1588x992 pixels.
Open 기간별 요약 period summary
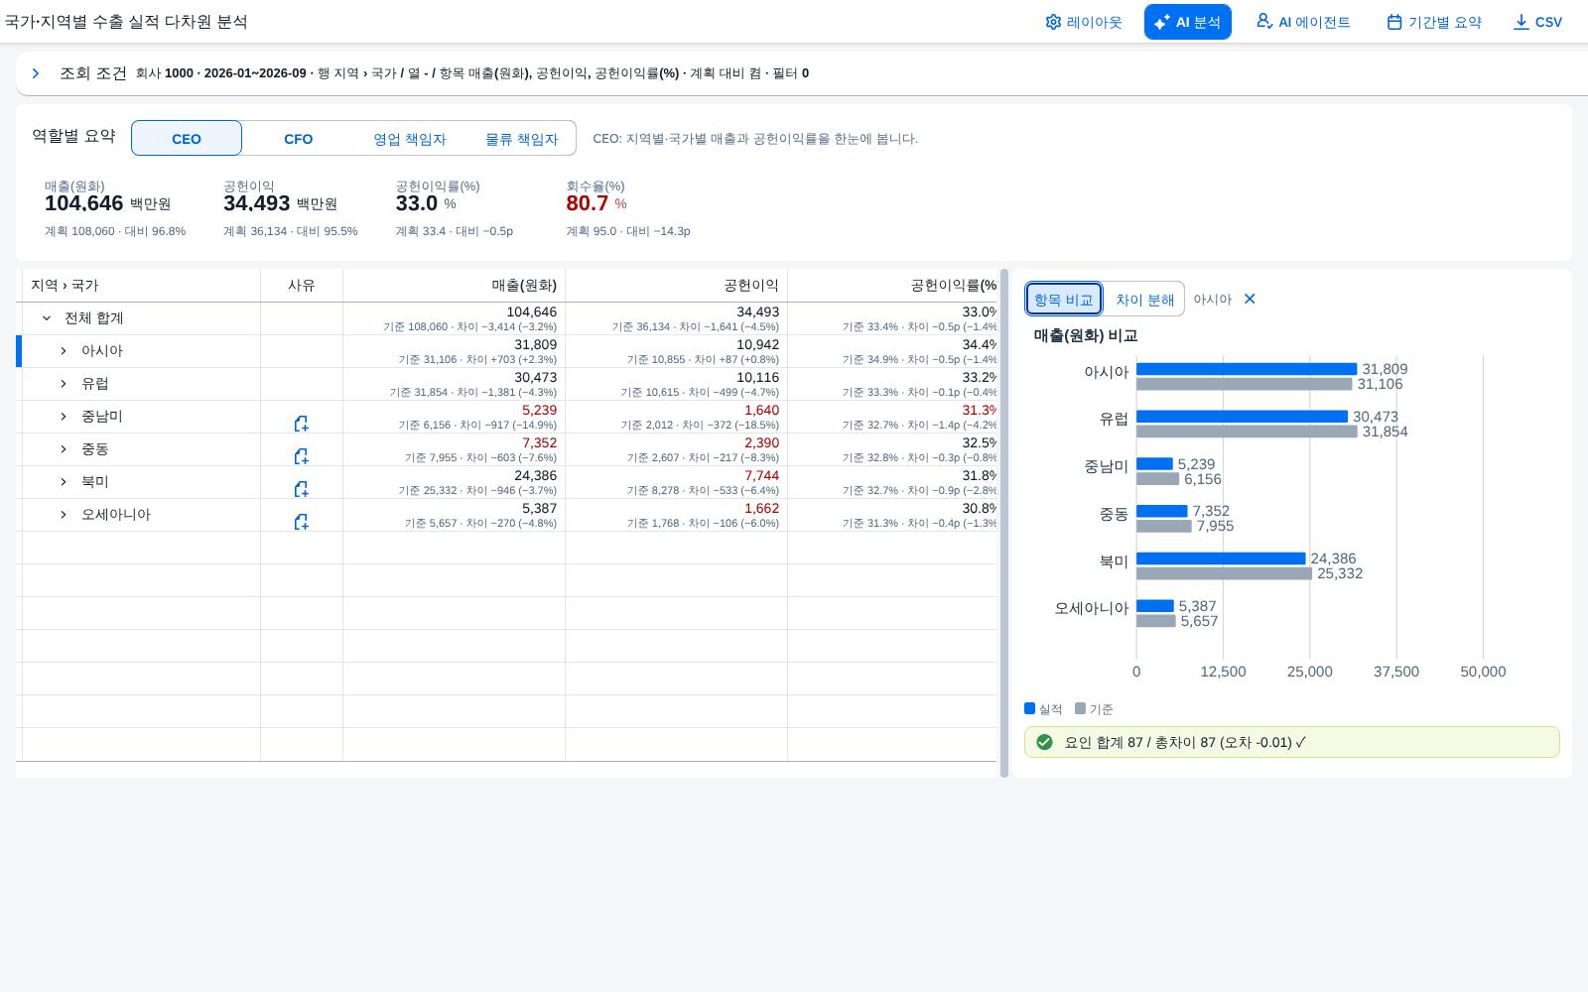1434,22
